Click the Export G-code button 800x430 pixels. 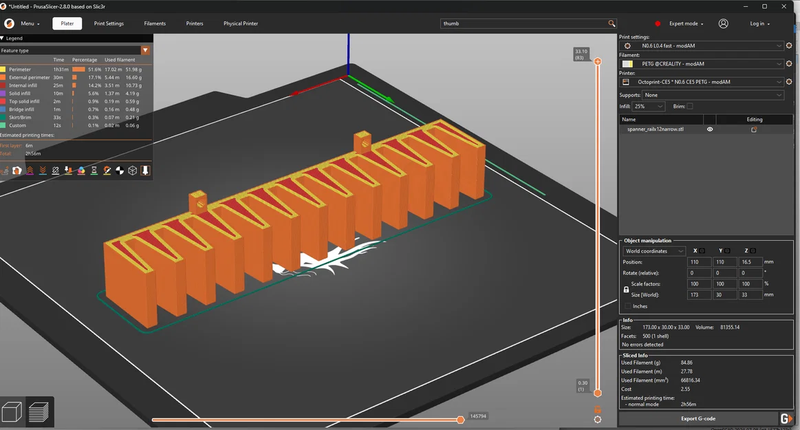click(698, 418)
